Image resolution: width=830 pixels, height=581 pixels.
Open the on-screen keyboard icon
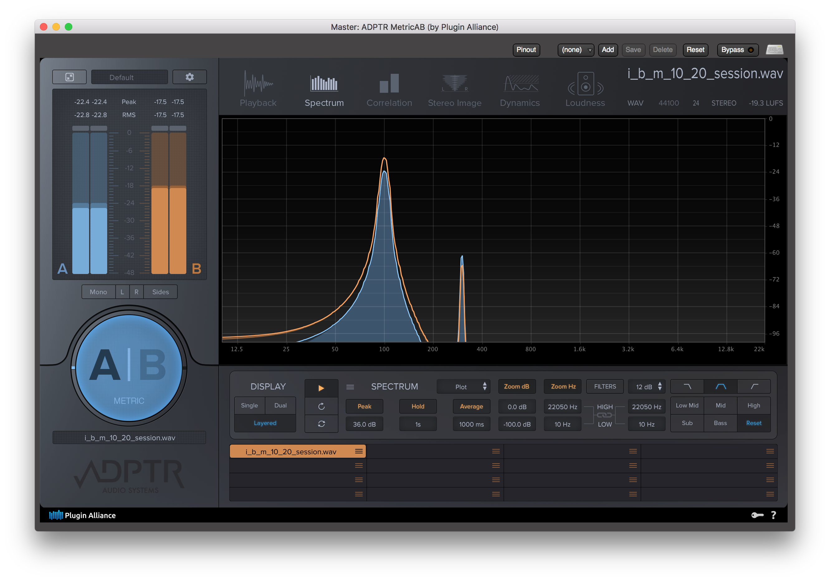pos(774,50)
